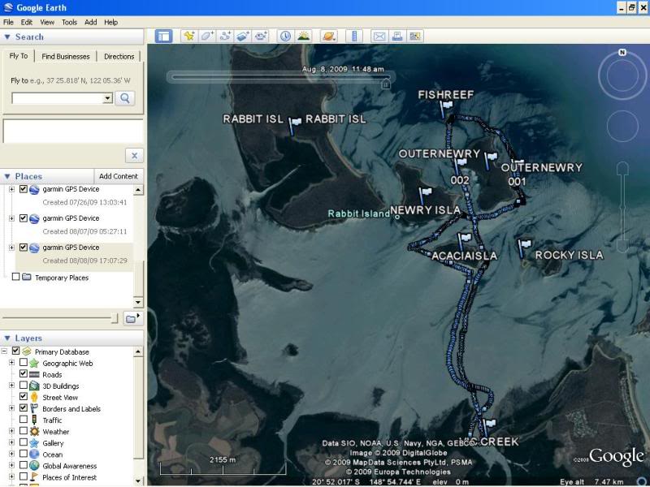This screenshot has height=487, width=650.
Task: Open the Edit menu
Action: point(27,23)
